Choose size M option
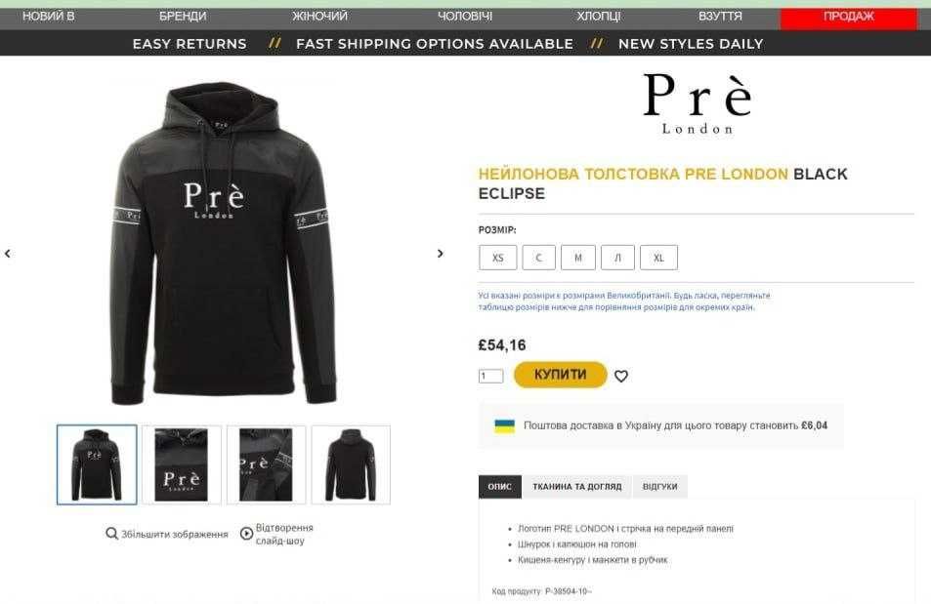This screenshot has width=931, height=604. 577,258
